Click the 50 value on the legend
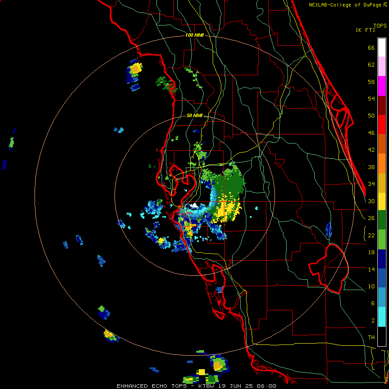The width and height of the screenshot is (389, 389). (371, 116)
